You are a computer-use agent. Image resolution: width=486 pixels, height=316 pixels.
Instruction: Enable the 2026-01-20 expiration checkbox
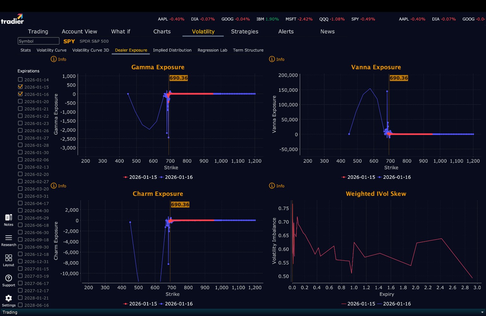20,101
